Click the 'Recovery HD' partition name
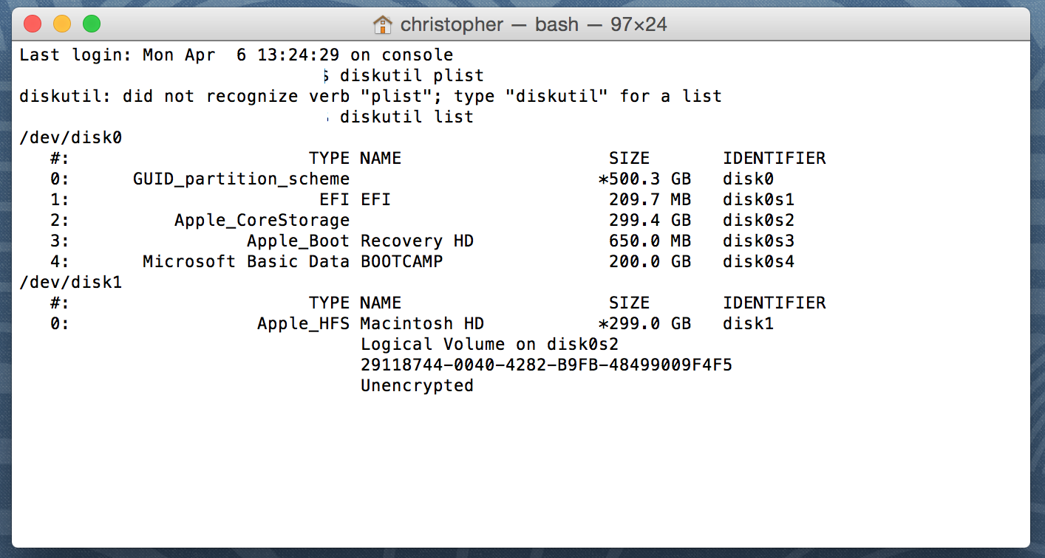This screenshot has height=558, width=1045. [417, 241]
